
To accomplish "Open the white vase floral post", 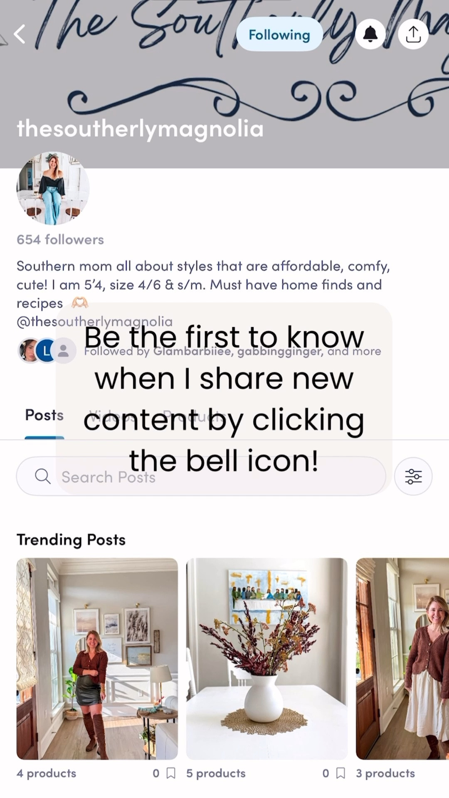I will 267,659.
